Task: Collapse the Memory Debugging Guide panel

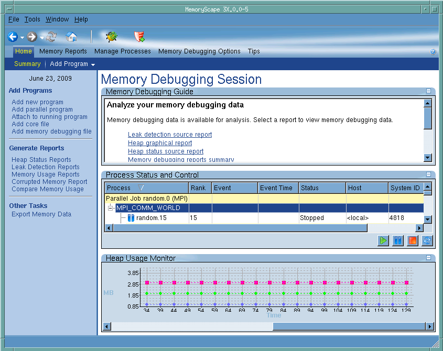Action: [428, 91]
